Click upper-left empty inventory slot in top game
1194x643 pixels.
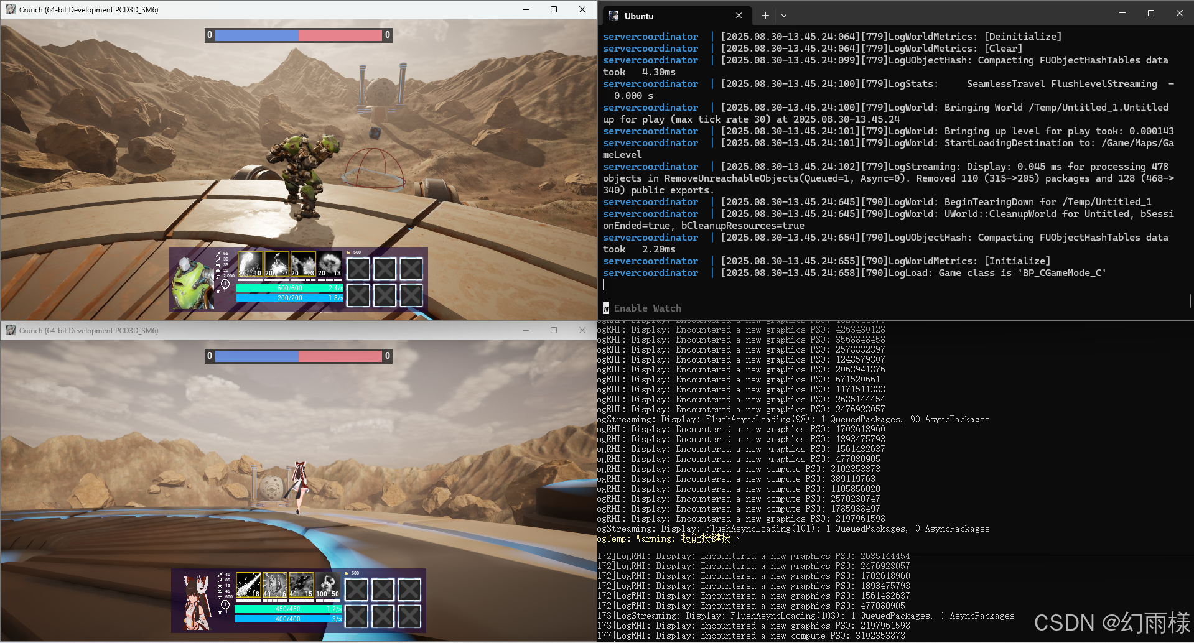[358, 269]
